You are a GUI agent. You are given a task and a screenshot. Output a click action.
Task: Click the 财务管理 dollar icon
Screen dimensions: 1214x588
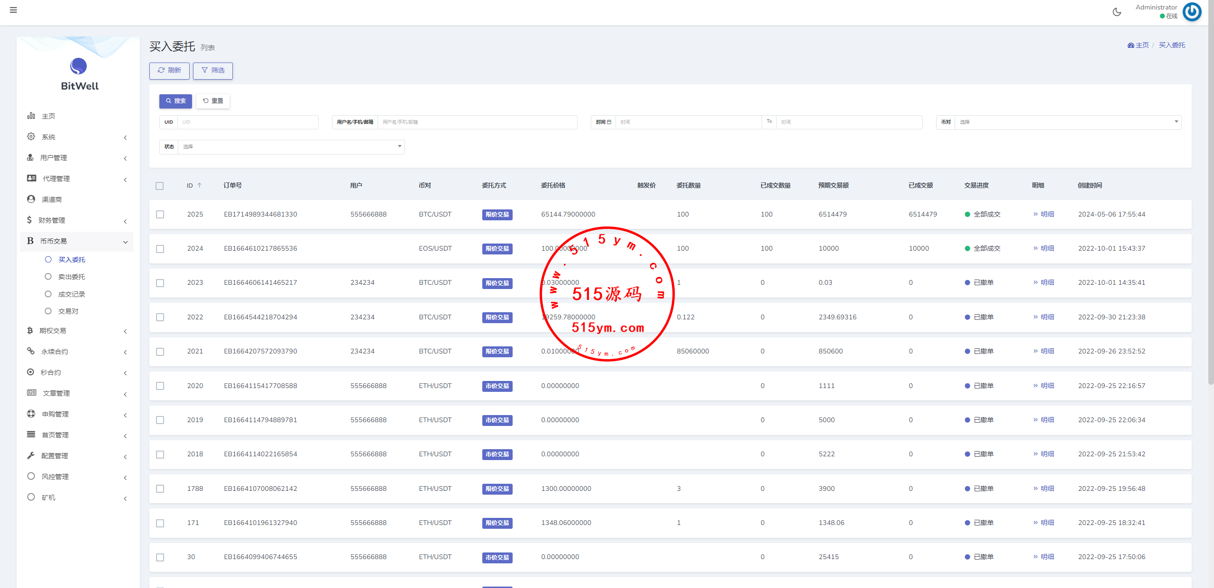(x=29, y=220)
